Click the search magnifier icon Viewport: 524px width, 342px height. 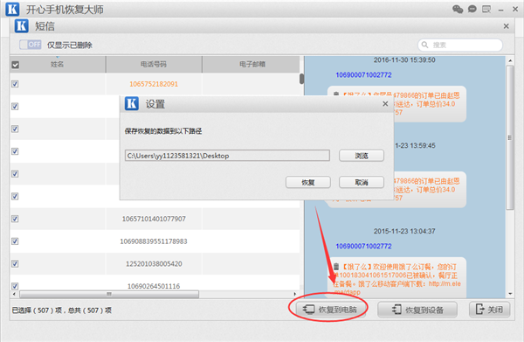424,45
